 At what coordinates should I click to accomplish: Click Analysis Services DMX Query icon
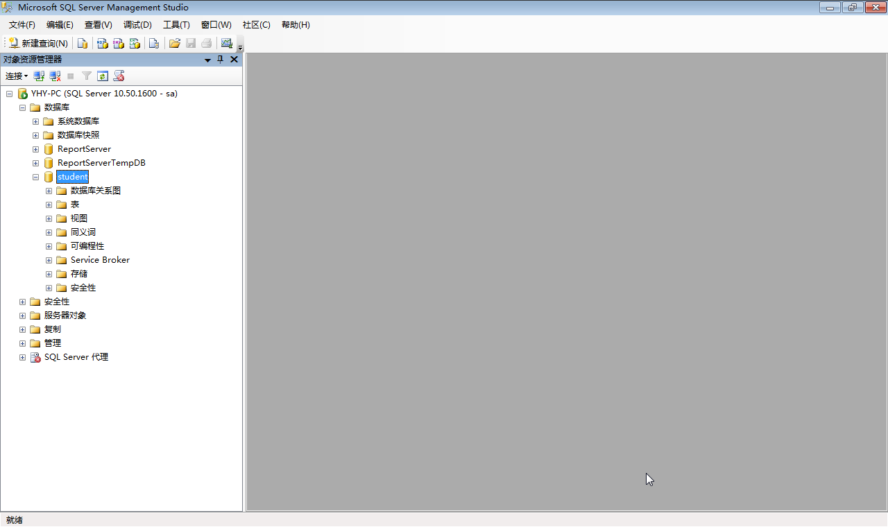[119, 43]
